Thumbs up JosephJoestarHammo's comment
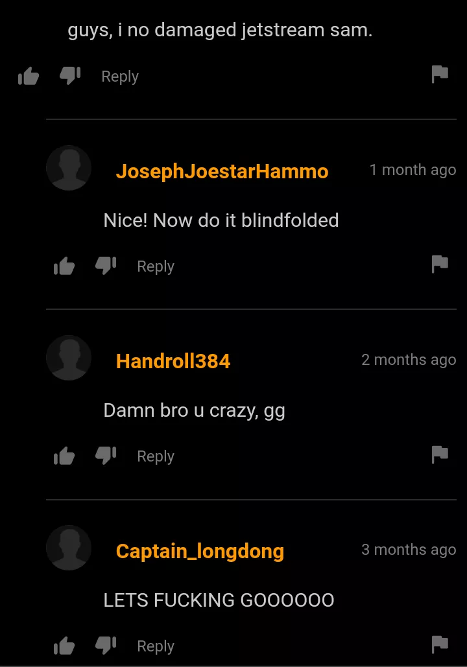The image size is (467, 667). (x=64, y=266)
